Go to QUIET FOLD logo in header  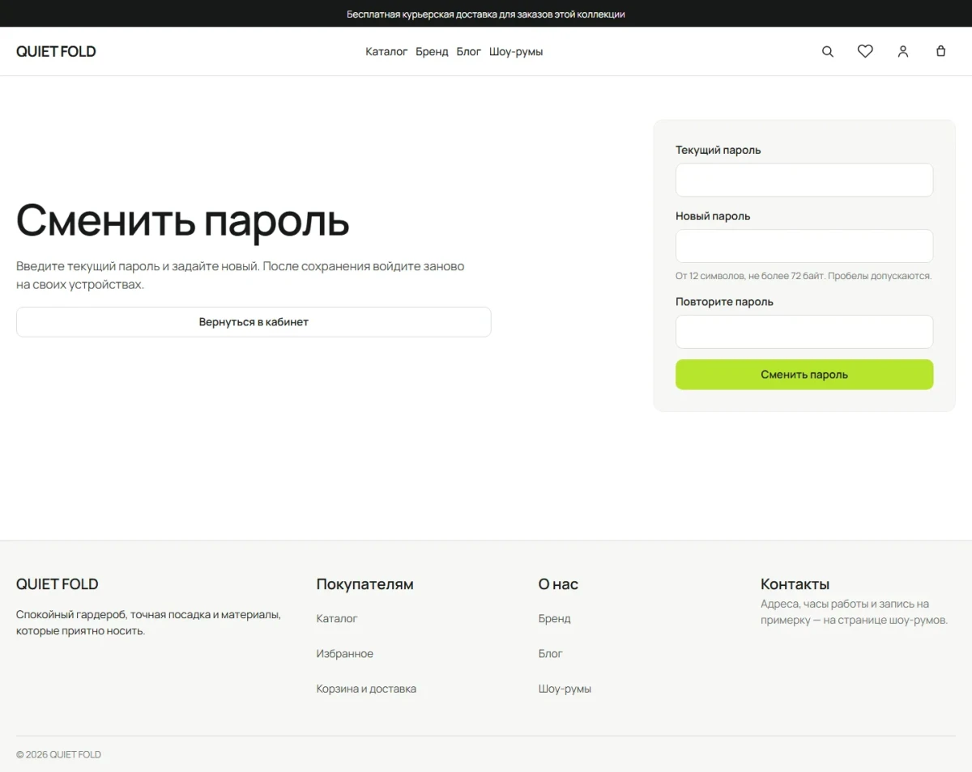[x=56, y=51]
